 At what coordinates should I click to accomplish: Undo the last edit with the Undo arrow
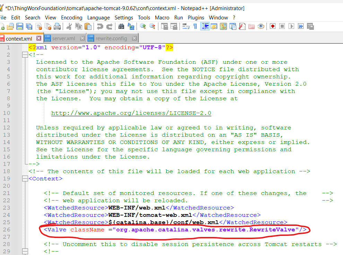100,26
